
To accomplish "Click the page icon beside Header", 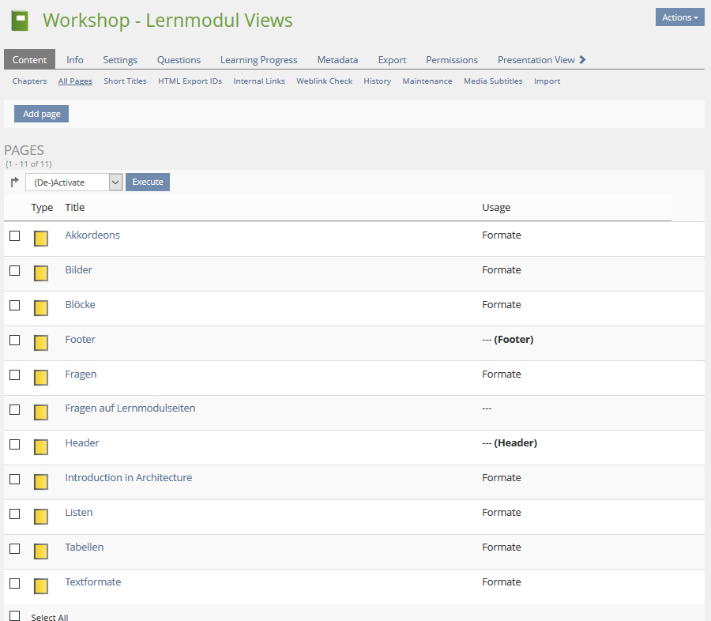I will tap(41, 446).
